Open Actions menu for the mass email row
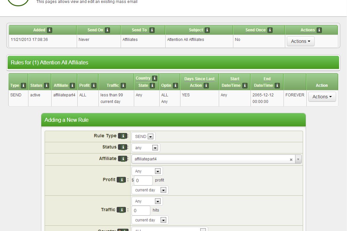Viewport: 347px width, 231px height. click(300, 41)
